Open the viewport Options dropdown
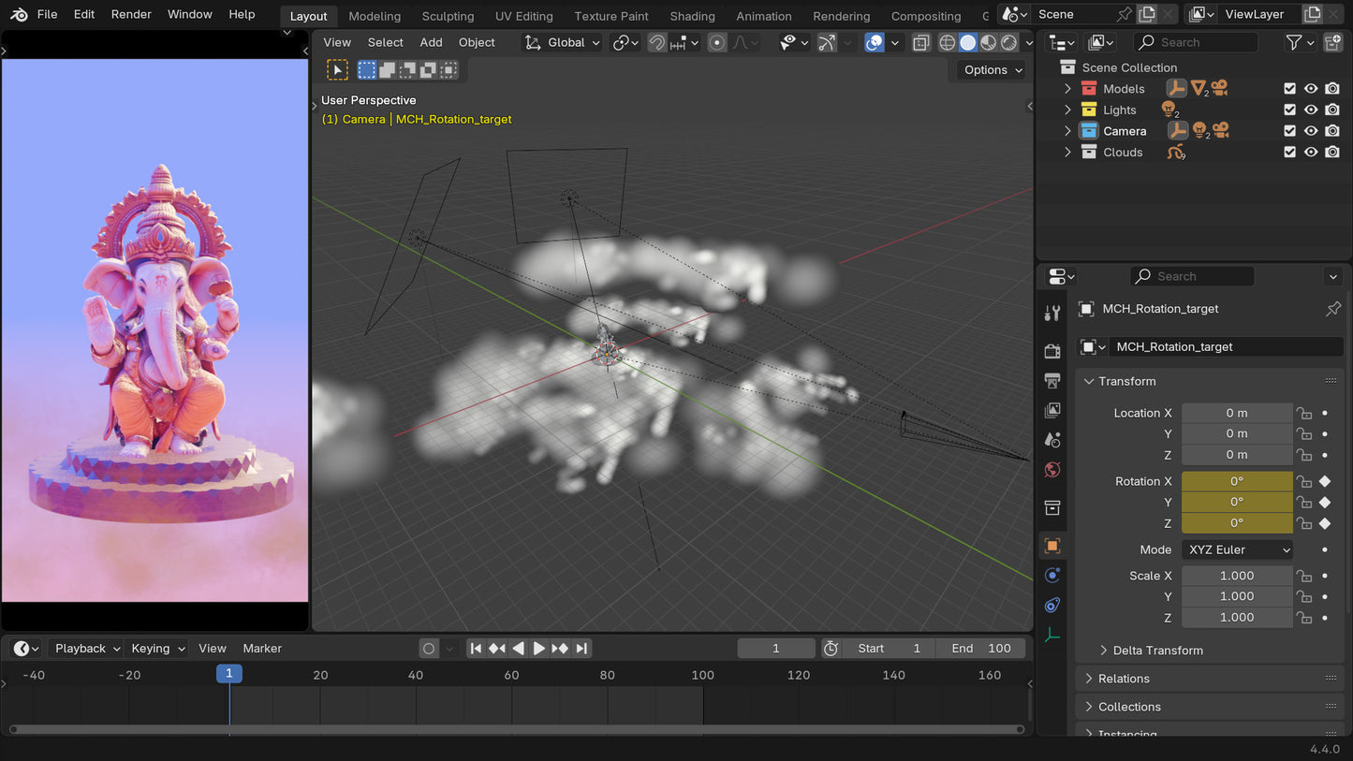1353x761 pixels. click(993, 70)
